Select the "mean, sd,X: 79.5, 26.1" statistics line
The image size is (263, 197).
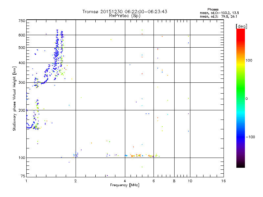(x=218, y=17)
